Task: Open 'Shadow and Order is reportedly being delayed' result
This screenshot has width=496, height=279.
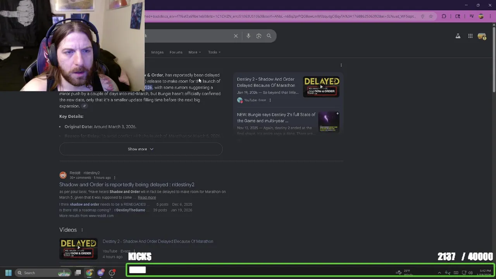Action: click(x=127, y=184)
